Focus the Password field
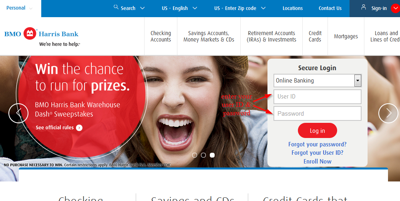Image resolution: width=400 pixels, height=201 pixels. [318, 113]
